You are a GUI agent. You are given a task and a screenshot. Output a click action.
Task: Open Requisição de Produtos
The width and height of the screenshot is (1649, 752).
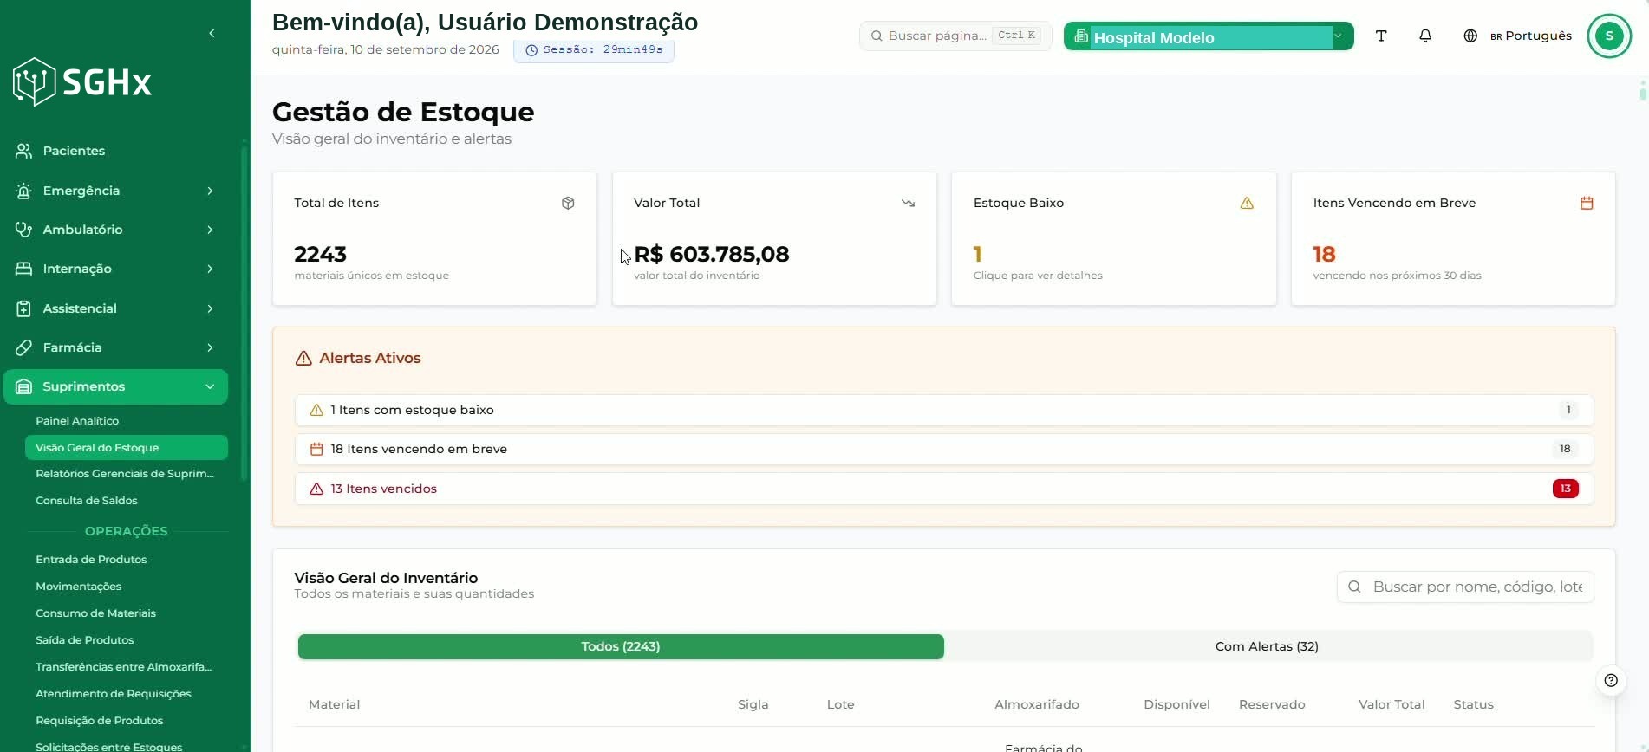99,721
